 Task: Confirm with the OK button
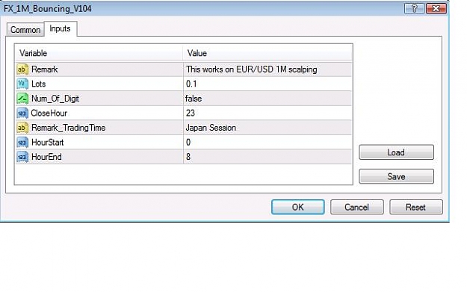298,207
